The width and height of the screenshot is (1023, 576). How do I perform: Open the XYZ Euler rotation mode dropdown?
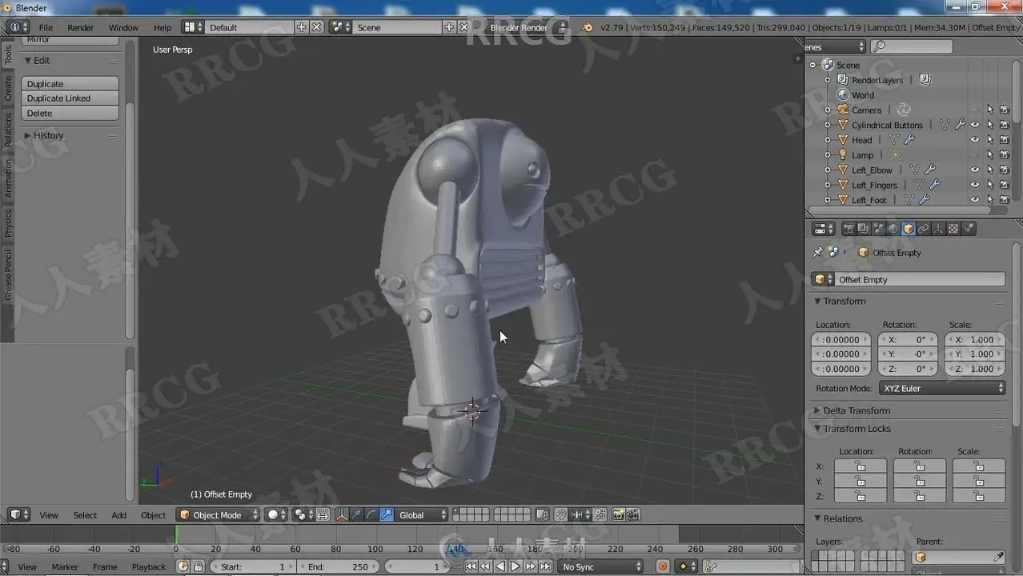942,388
